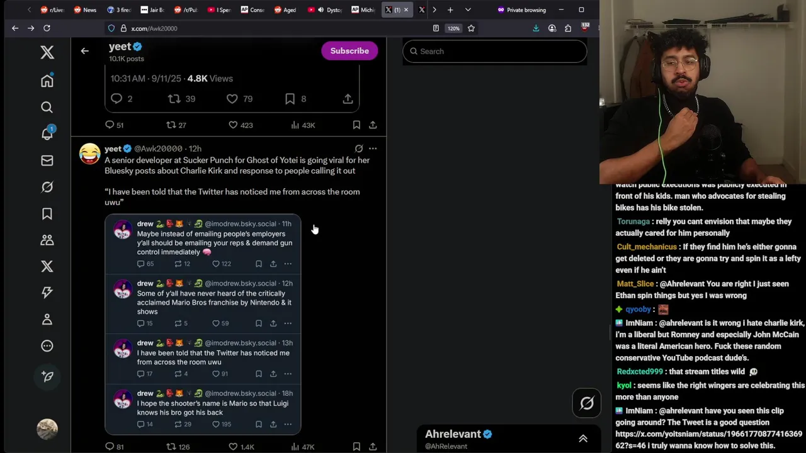Open a new browser tab
The width and height of the screenshot is (806, 453).
[450, 9]
